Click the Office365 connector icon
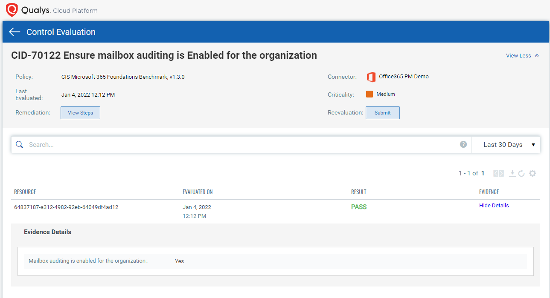The image size is (550, 298). point(371,77)
